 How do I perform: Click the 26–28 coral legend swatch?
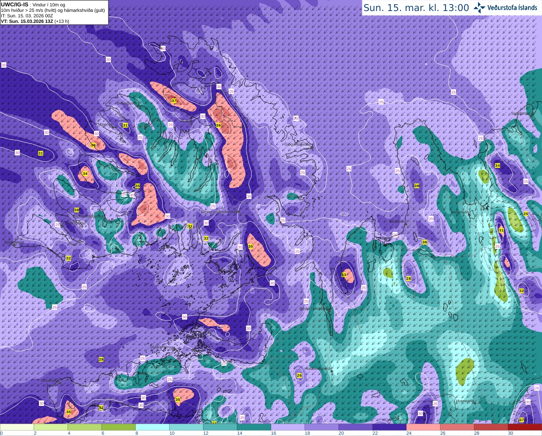[457, 427]
